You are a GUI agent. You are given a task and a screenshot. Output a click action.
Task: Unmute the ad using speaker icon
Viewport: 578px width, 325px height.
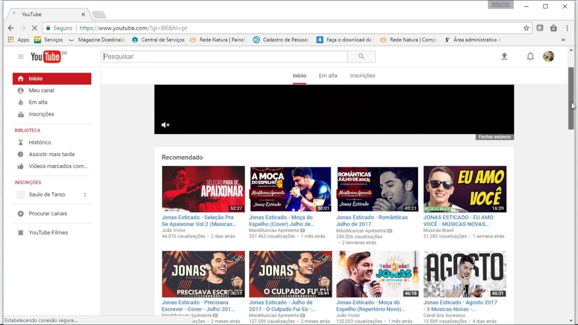(x=166, y=125)
